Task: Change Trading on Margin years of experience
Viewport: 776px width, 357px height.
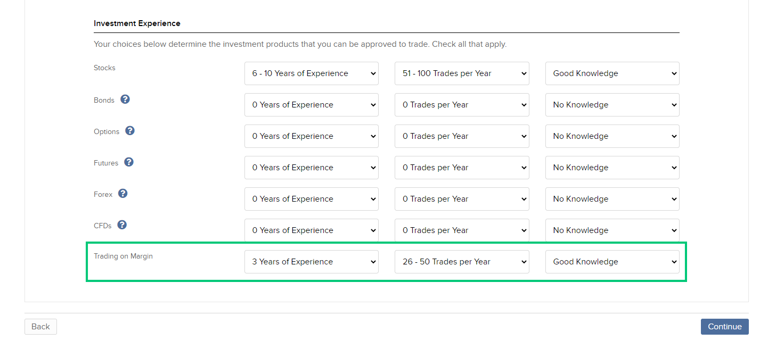Action: [x=312, y=262]
